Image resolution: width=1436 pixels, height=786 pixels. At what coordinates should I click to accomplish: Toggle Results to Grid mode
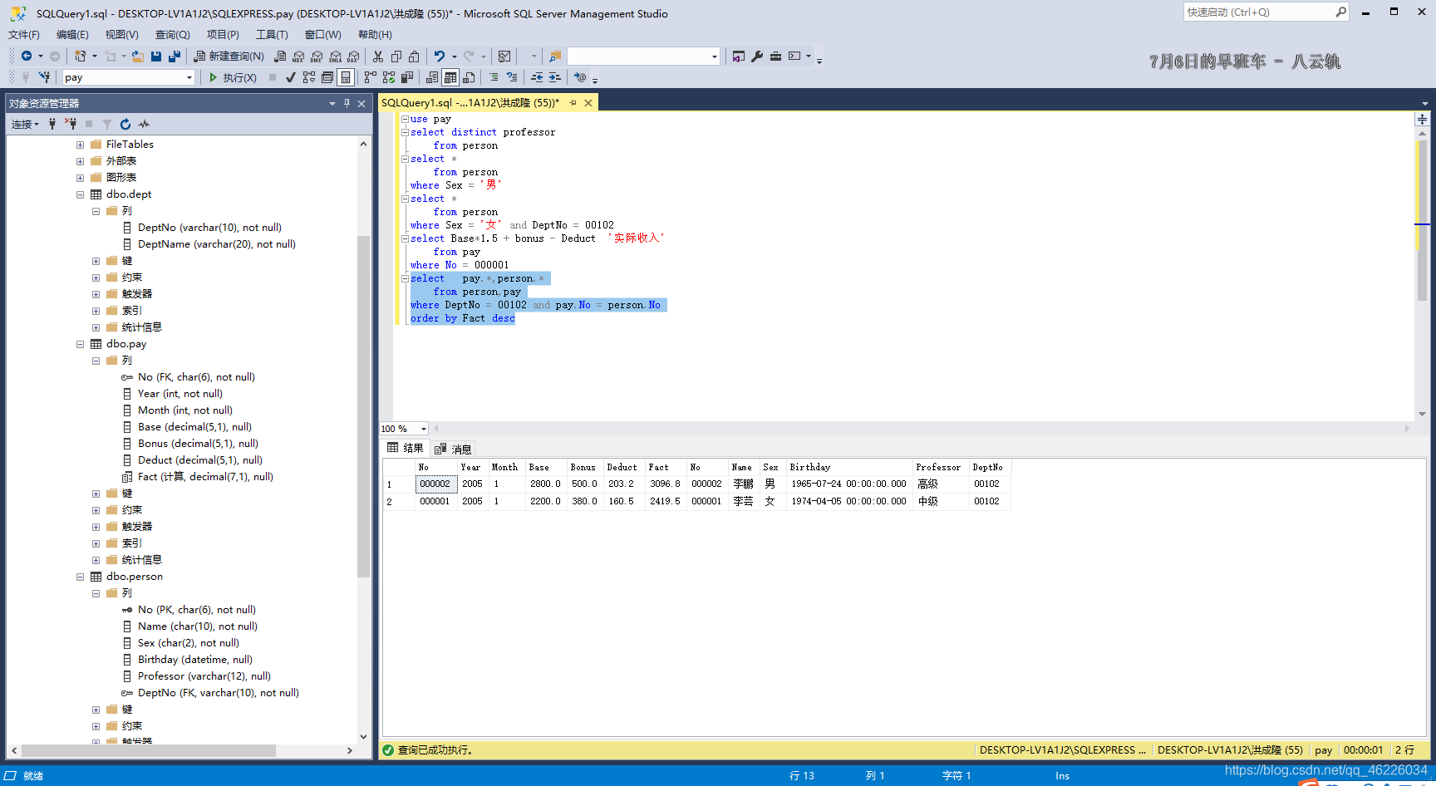(450, 77)
